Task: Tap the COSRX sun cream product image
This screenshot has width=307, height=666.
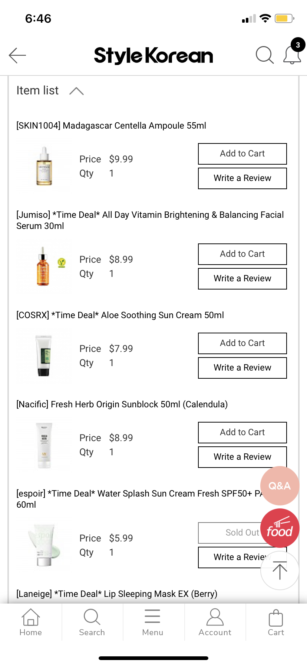Action: [44, 356]
